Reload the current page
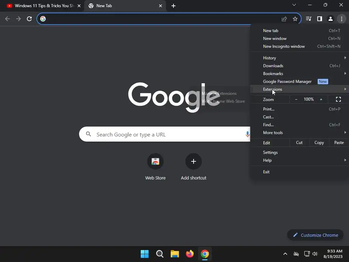The height and width of the screenshot is (262, 349). [x=29, y=19]
